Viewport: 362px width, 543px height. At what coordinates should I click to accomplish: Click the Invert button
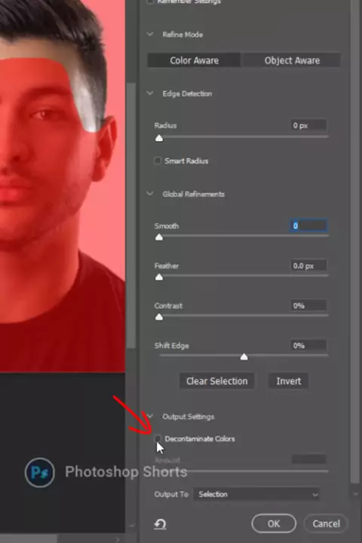(289, 381)
